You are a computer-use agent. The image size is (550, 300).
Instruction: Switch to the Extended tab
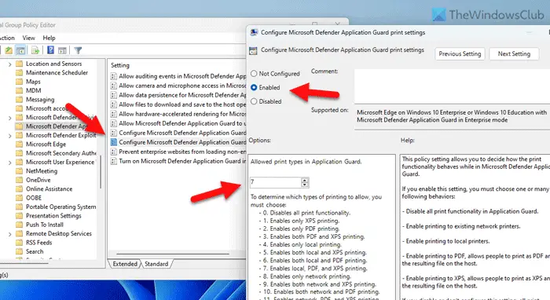pyautogui.click(x=125, y=264)
